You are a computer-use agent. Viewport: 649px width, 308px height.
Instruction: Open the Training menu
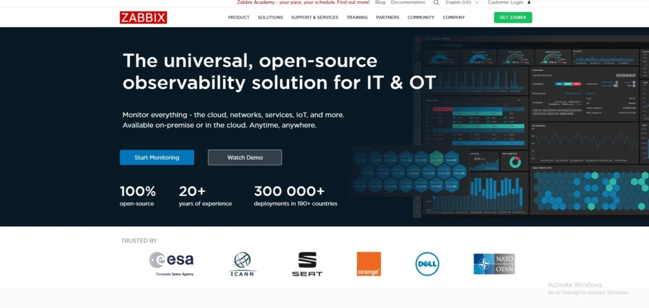[357, 17]
